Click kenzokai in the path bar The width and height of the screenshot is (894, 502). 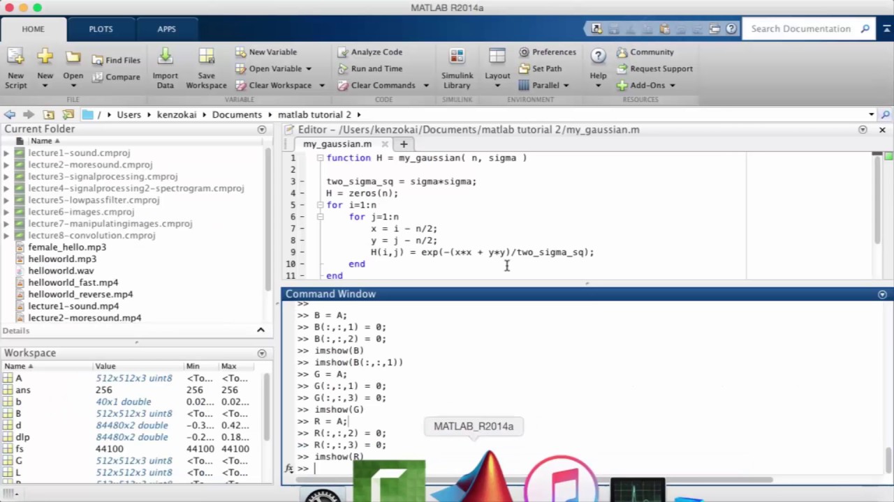tap(177, 114)
